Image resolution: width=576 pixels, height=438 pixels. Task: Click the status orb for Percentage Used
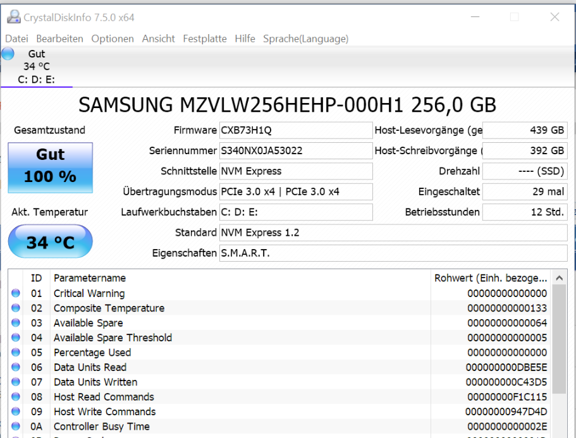(x=15, y=352)
